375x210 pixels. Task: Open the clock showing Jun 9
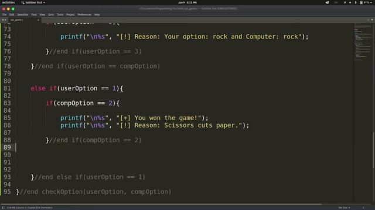pyautogui.click(x=187, y=2)
